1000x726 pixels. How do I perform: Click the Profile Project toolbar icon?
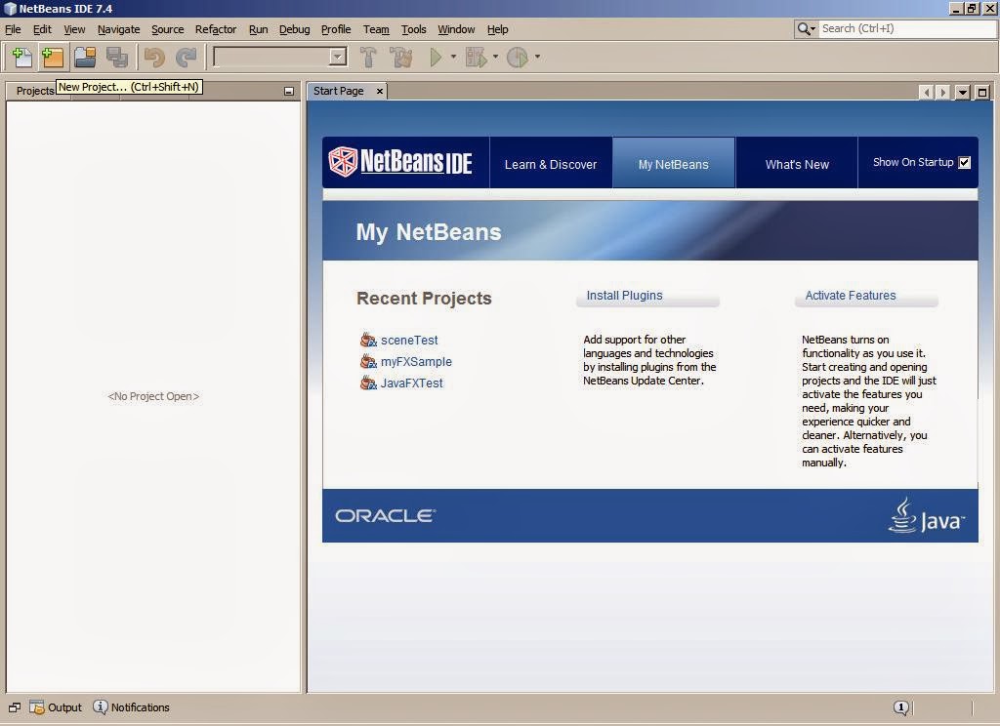(x=518, y=58)
